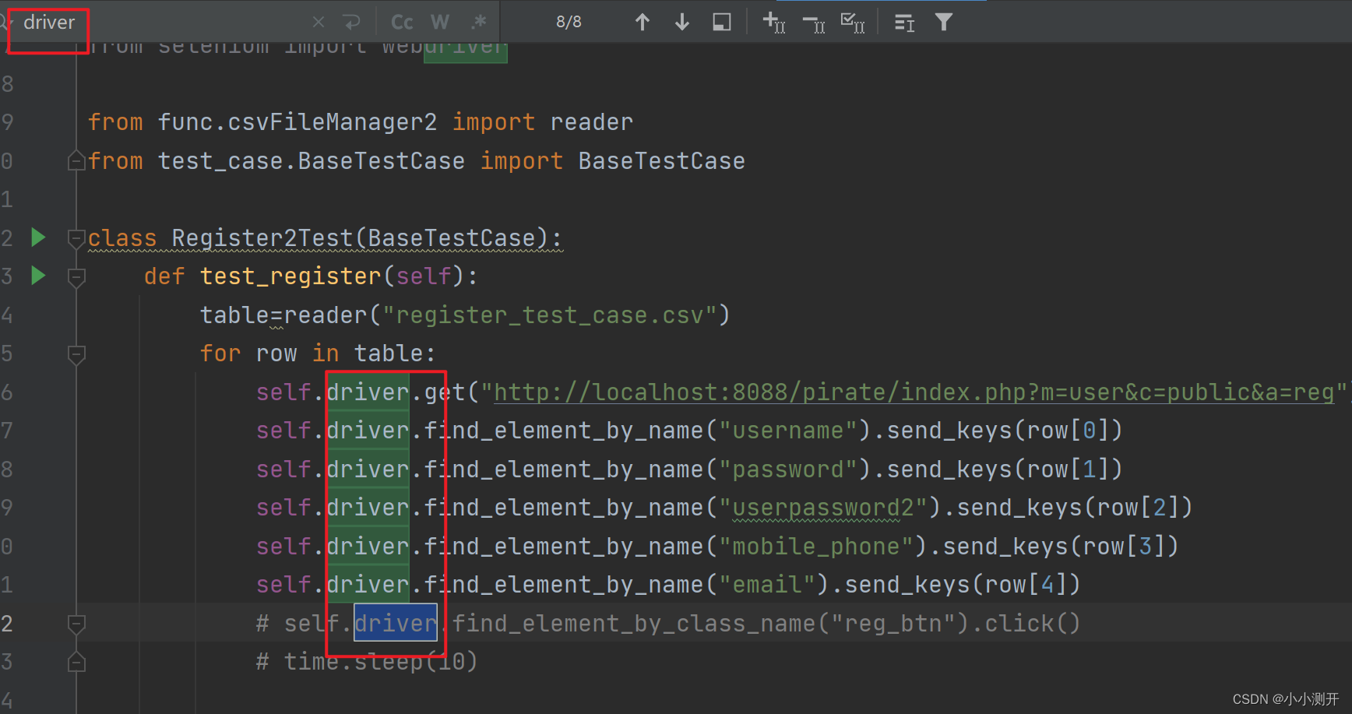The width and height of the screenshot is (1352, 714).
Task: Remove the last occurrence from selection
Action: pyautogui.click(x=812, y=23)
